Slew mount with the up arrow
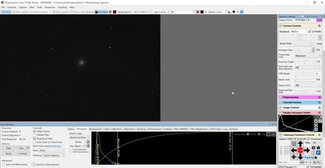This screenshot has height=168, width=325. 300,144
